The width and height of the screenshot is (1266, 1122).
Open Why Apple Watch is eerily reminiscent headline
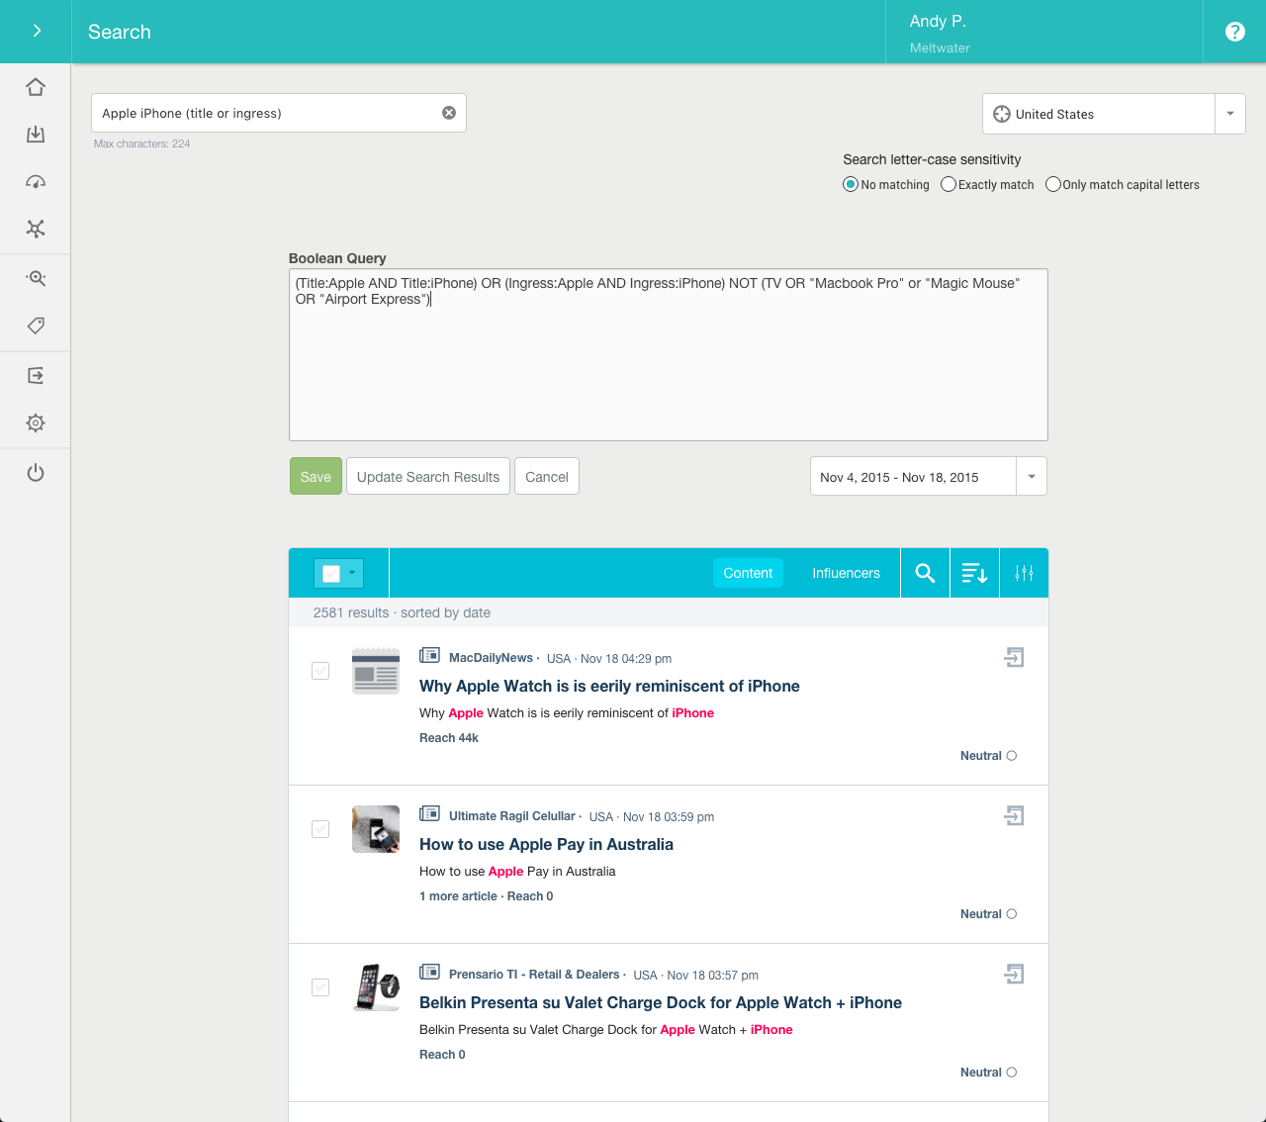609,686
